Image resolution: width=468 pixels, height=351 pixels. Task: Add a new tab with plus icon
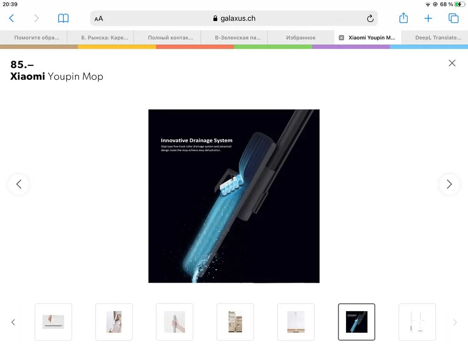428,18
